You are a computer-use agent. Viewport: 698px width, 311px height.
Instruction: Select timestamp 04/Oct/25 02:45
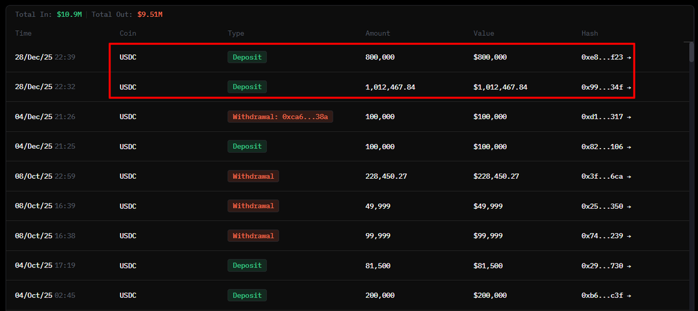click(x=45, y=295)
